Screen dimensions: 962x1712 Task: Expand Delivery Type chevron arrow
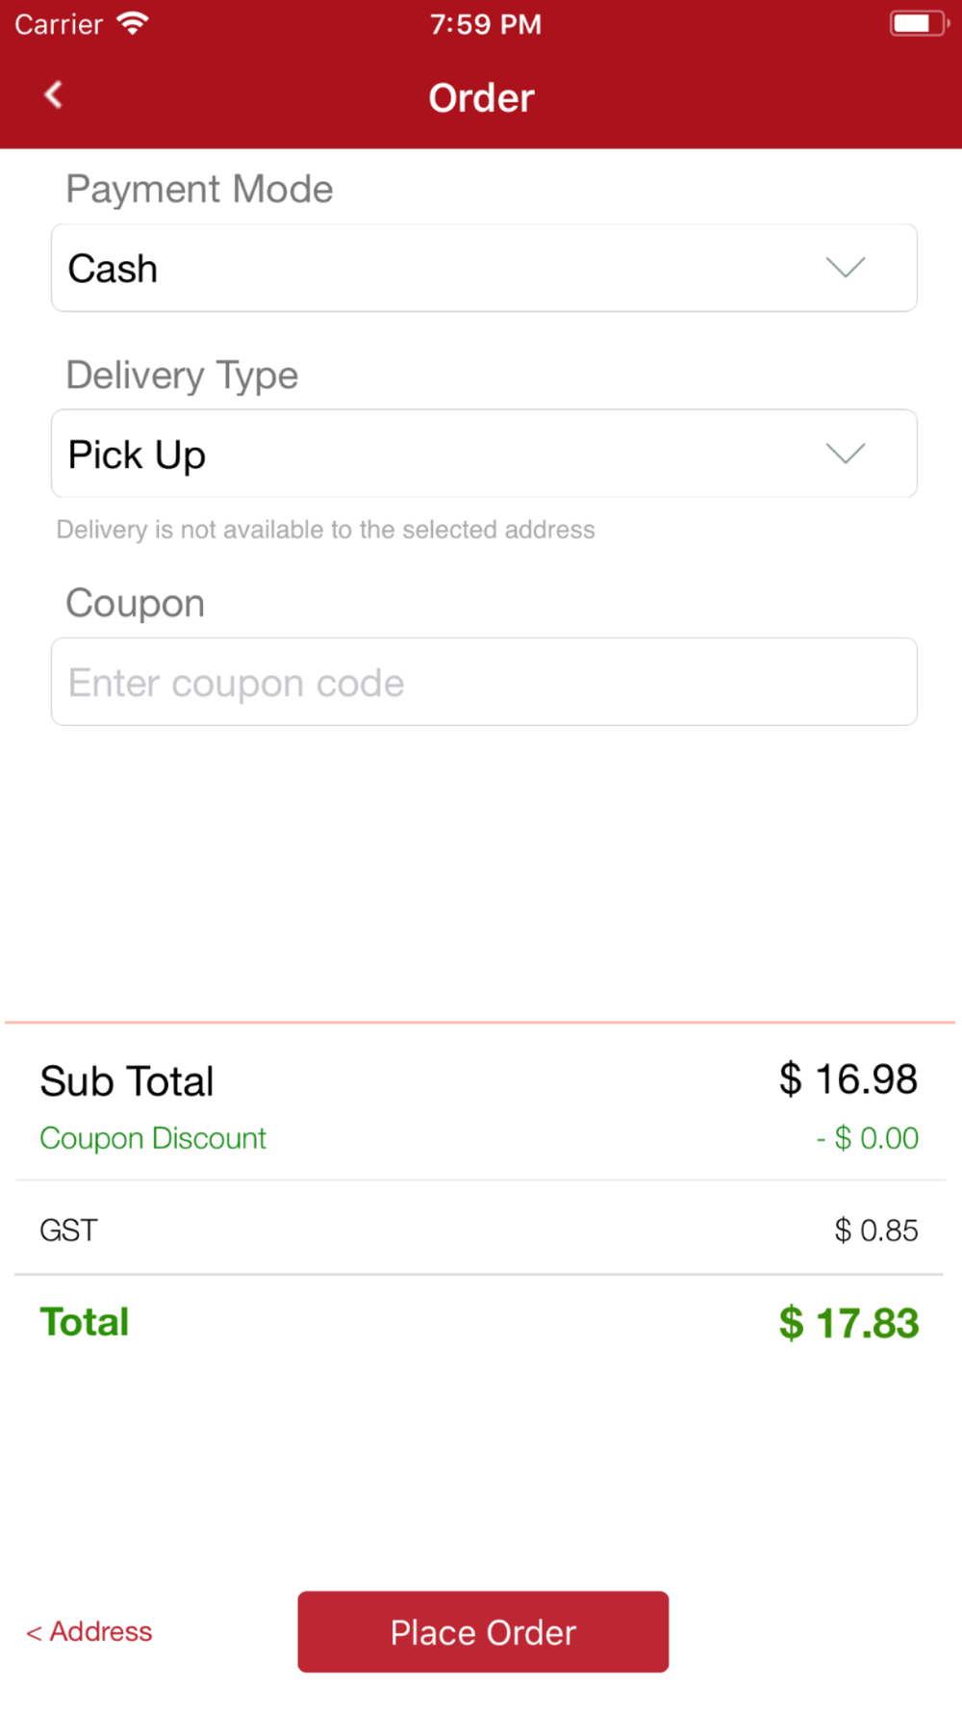(x=846, y=453)
